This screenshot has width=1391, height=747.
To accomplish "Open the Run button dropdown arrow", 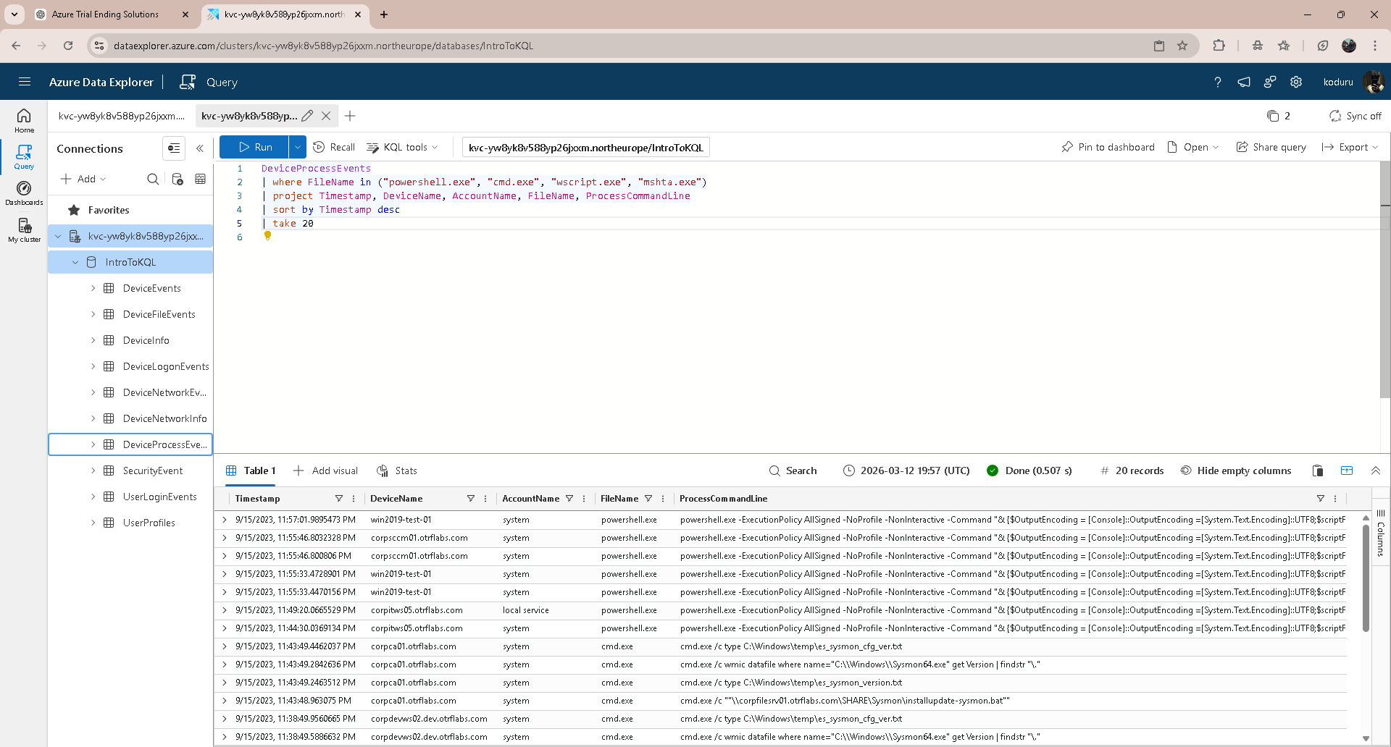I will (x=297, y=147).
